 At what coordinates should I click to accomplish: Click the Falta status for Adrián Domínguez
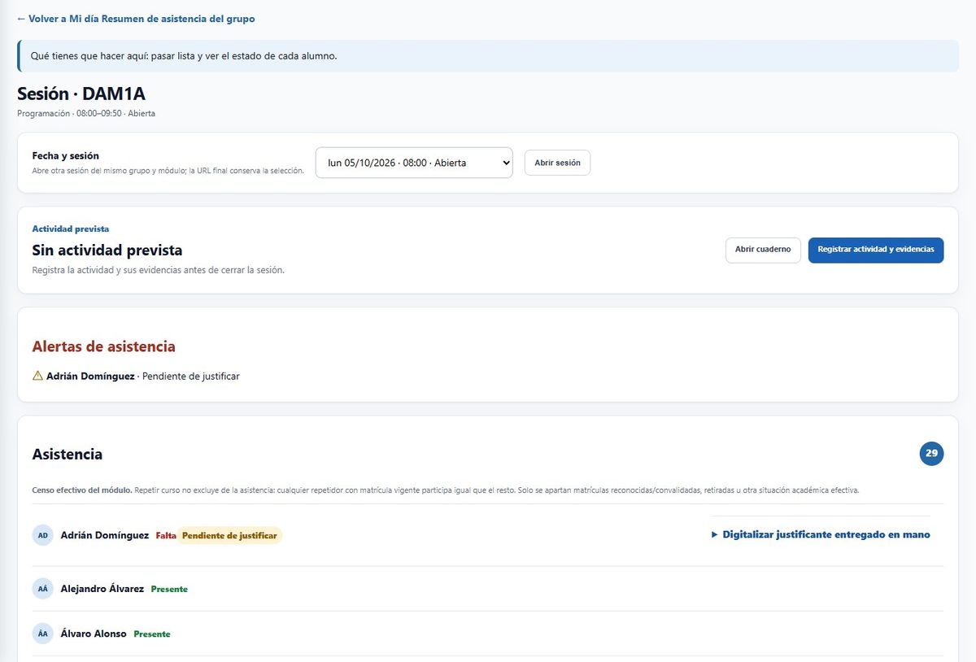tap(166, 535)
